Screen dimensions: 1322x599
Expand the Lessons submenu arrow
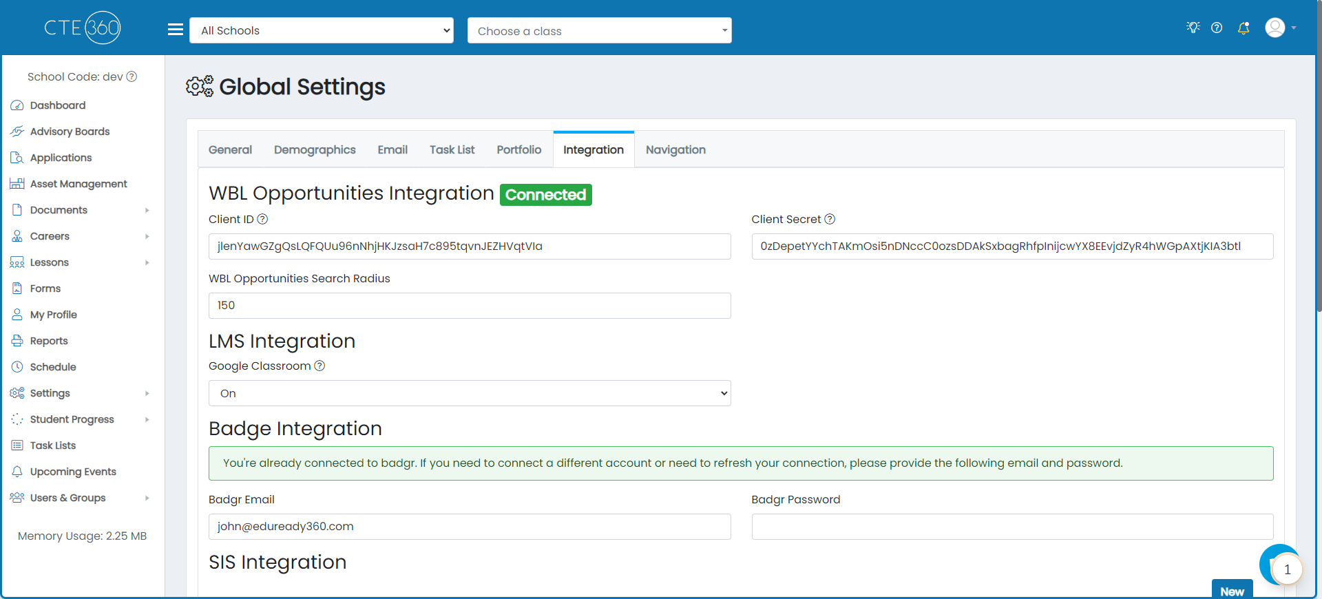click(x=147, y=262)
